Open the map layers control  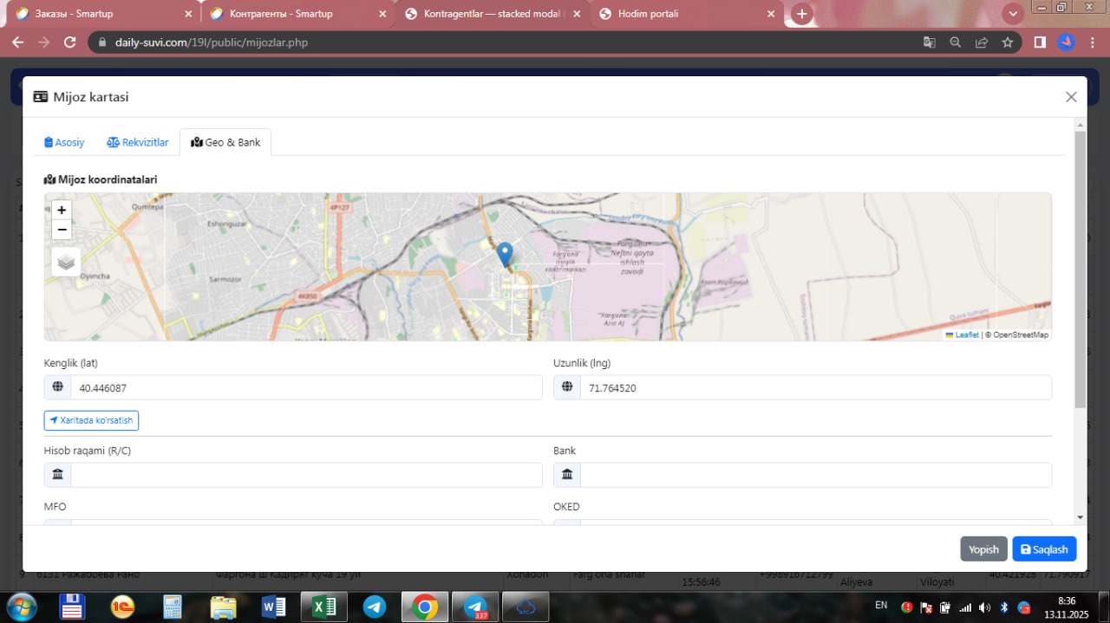[x=66, y=261]
